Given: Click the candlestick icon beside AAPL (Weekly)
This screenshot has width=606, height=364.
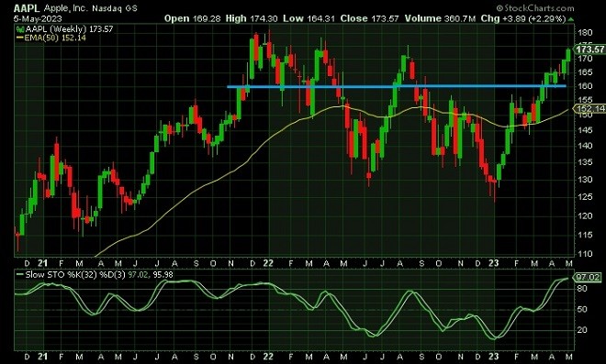Looking at the screenshot, I should [x=20, y=29].
